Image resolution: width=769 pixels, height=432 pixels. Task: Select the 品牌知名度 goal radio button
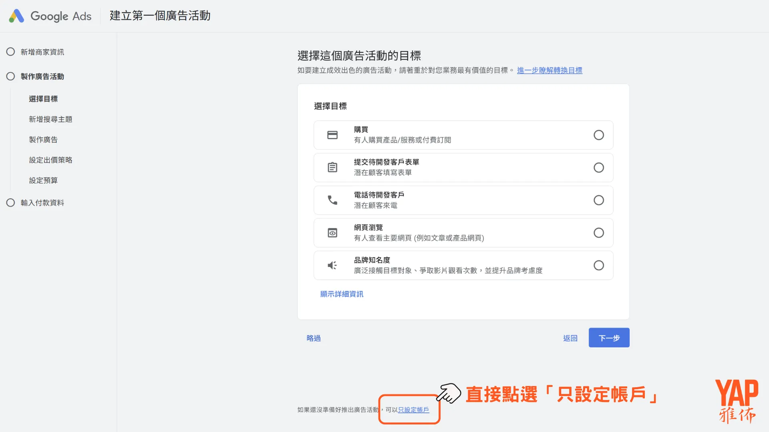(x=599, y=265)
